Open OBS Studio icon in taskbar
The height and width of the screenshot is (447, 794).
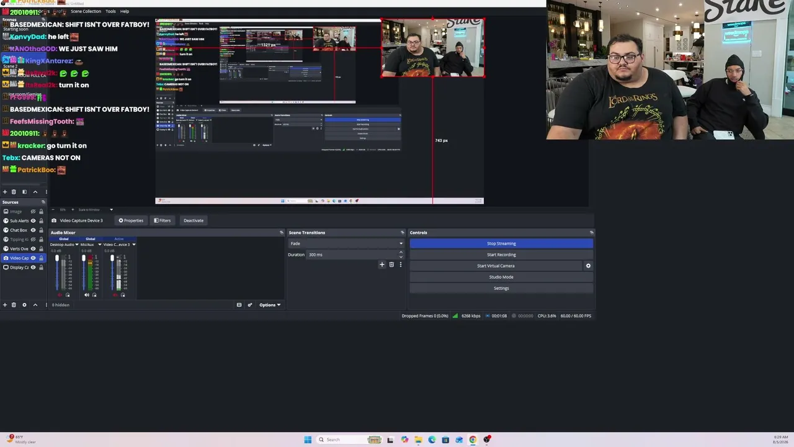pyautogui.click(x=487, y=440)
